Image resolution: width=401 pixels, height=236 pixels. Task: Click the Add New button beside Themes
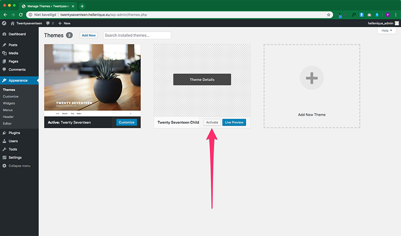[x=89, y=35]
